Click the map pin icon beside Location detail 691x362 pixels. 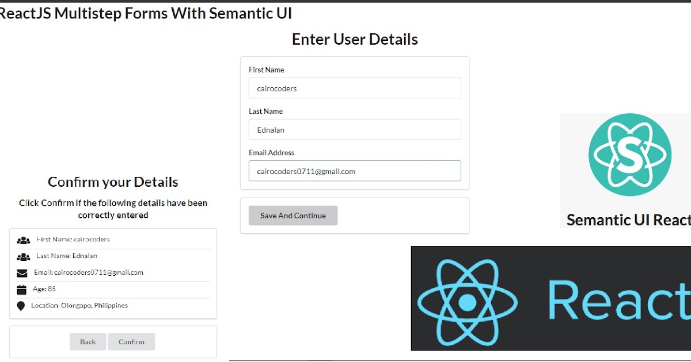(x=22, y=305)
